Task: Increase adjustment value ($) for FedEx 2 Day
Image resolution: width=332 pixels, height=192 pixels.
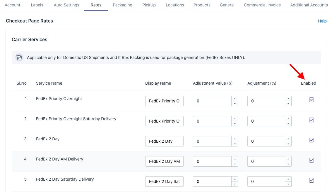Action: tap(235, 139)
